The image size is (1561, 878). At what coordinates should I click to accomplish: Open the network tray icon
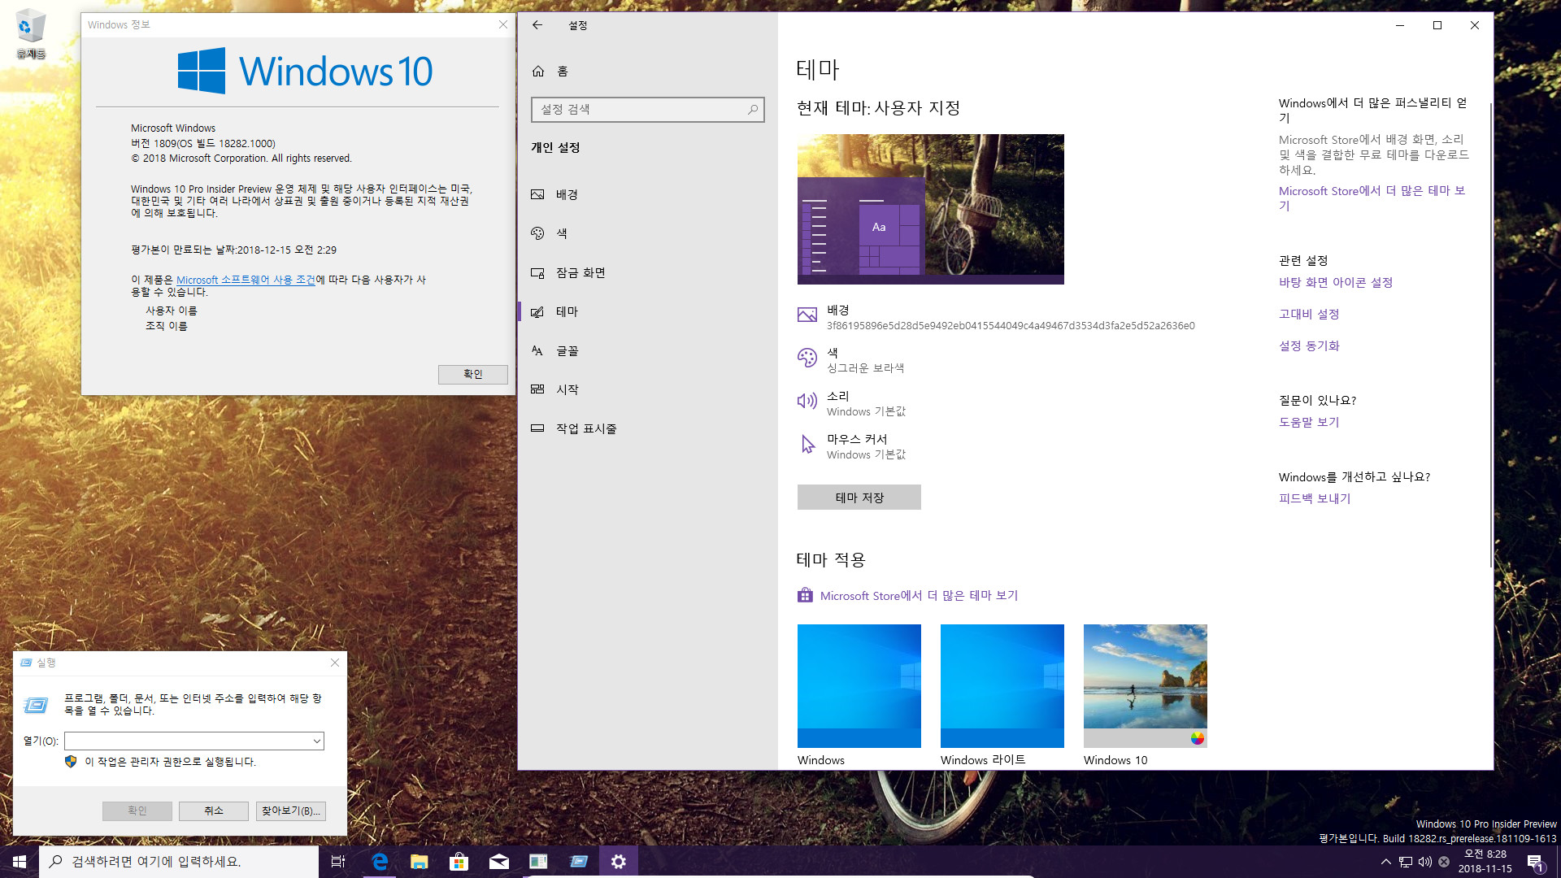[x=1405, y=861]
